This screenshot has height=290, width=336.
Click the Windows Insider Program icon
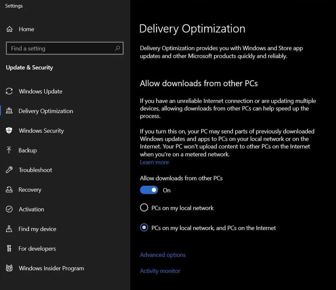point(8,268)
